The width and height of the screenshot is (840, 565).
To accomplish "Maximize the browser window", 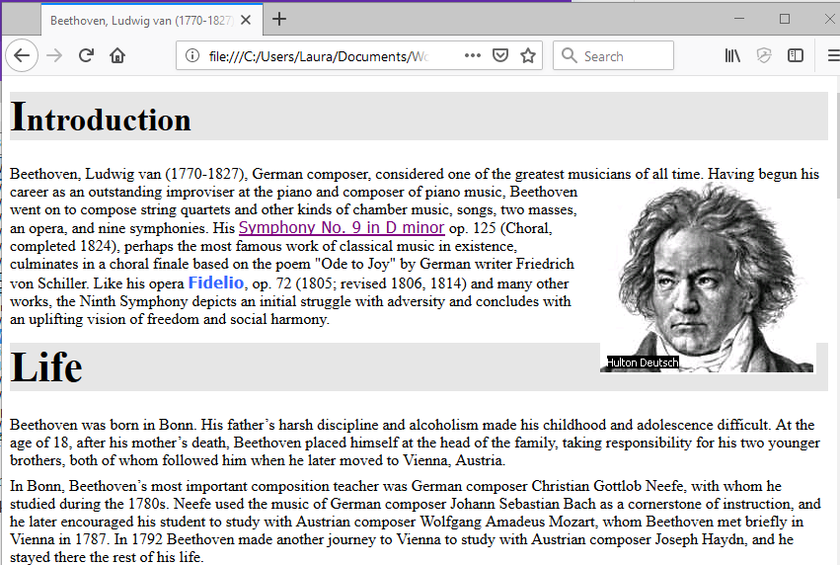I will pos(785,19).
